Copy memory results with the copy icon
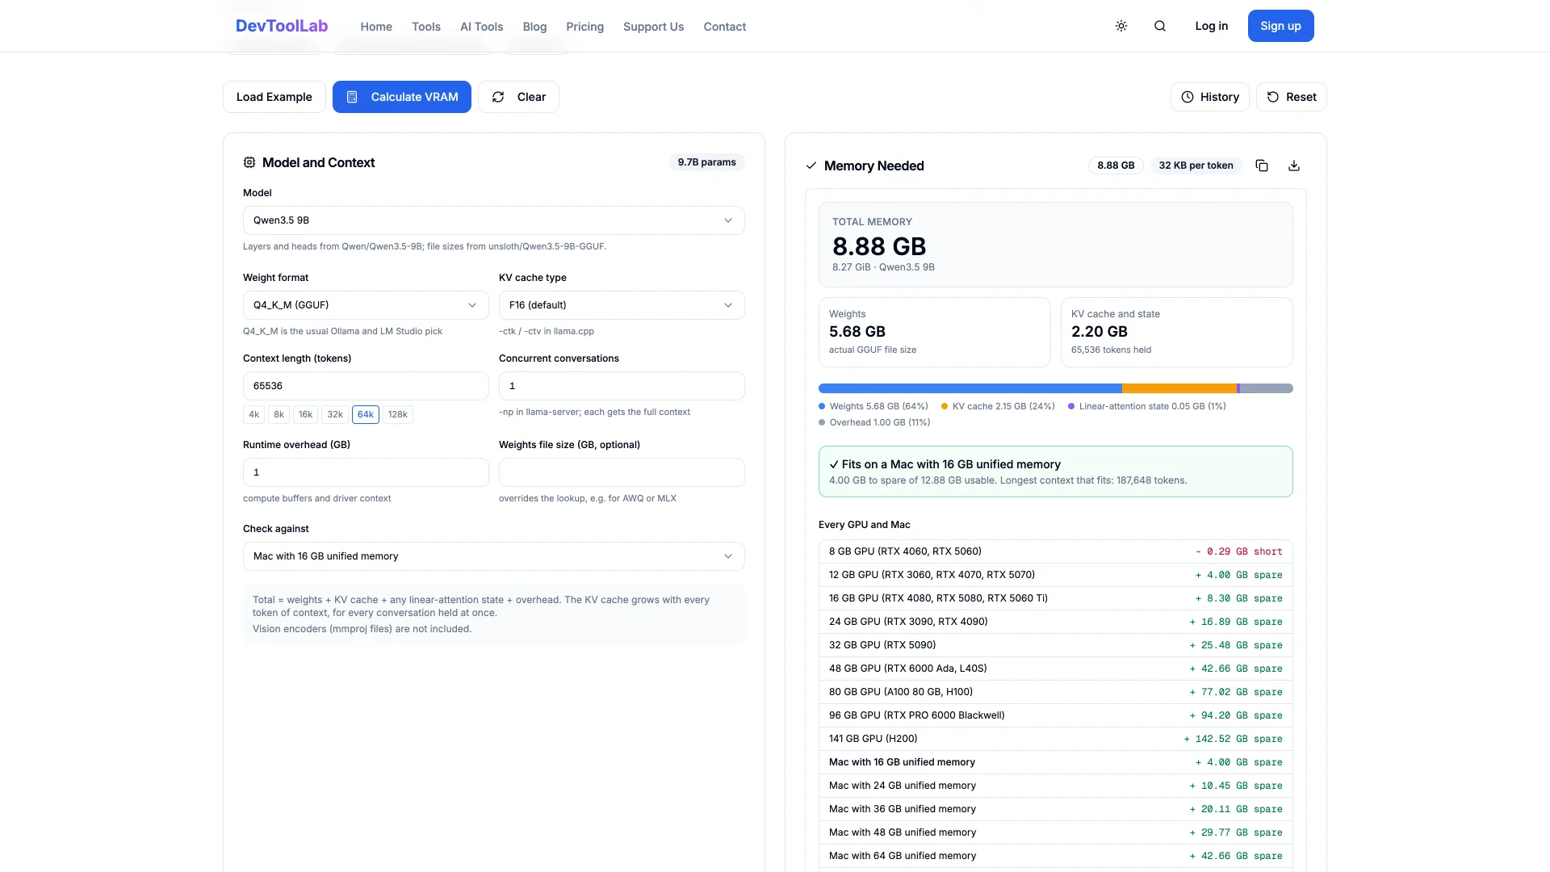This screenshot has width=1550, height=872. pos(1262,166)
